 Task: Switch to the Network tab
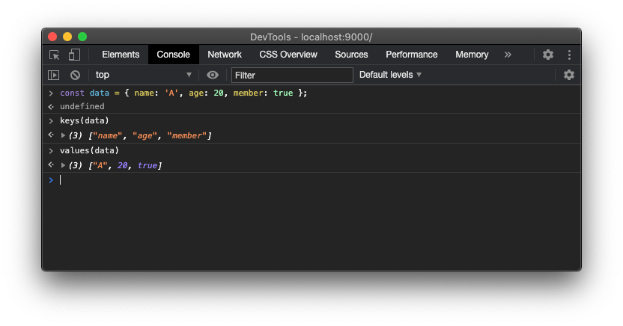click(225, 55)
